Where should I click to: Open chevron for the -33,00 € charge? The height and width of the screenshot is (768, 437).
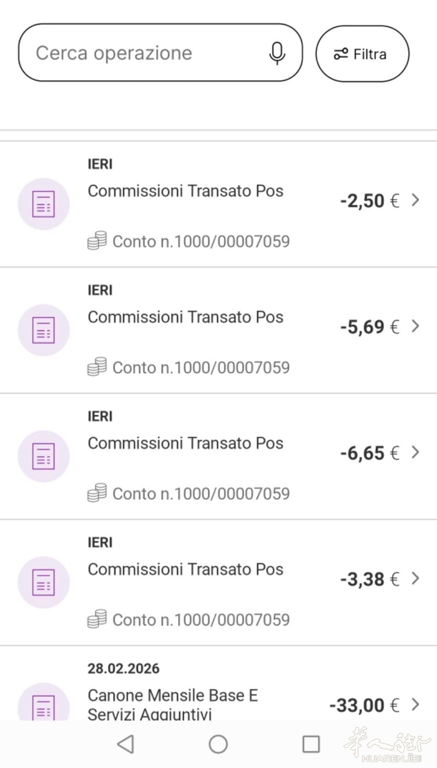[x=416, y=705]
